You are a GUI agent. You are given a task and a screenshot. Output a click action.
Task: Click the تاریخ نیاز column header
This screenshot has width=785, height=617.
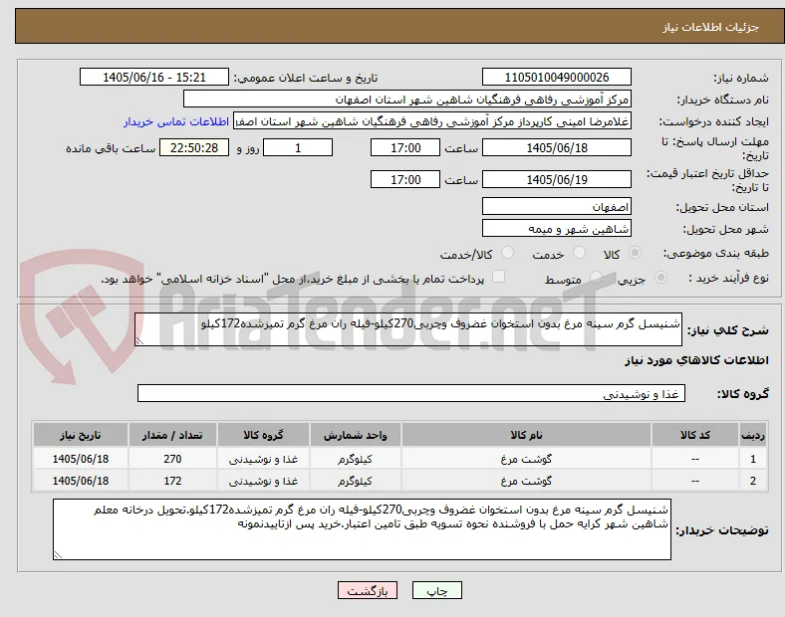click(x=80, y=435)
